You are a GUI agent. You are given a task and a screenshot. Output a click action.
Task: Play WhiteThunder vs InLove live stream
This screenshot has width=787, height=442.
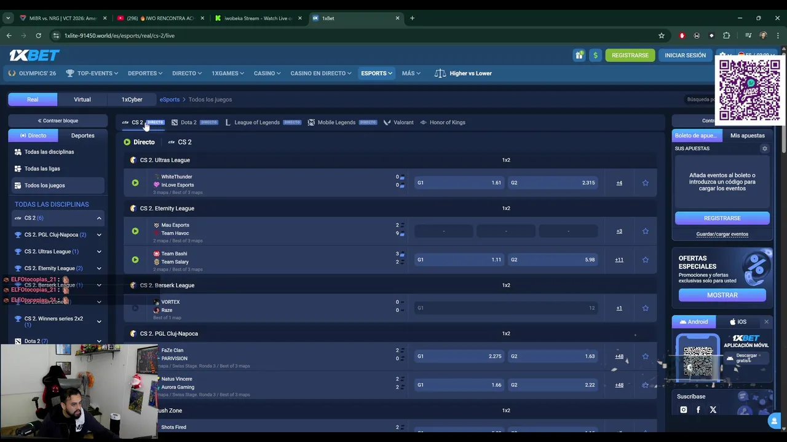tap(135, 183)
